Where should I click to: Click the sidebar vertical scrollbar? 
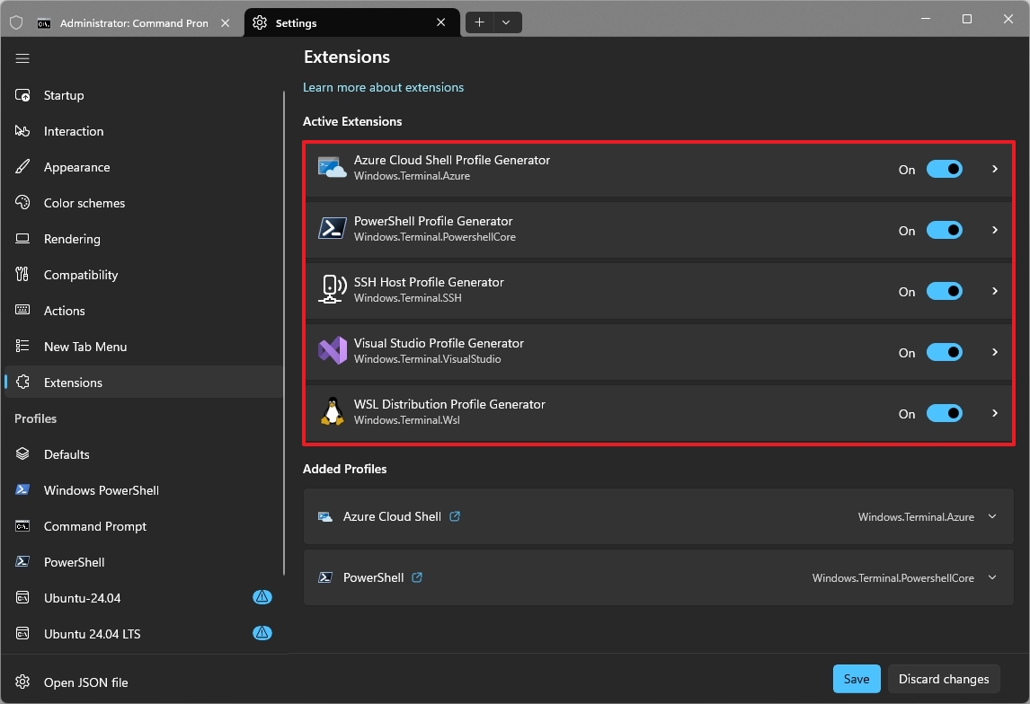click(x=284, y=332)
